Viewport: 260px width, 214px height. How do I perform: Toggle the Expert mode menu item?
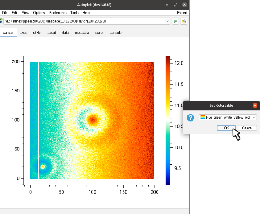point(182,13)
